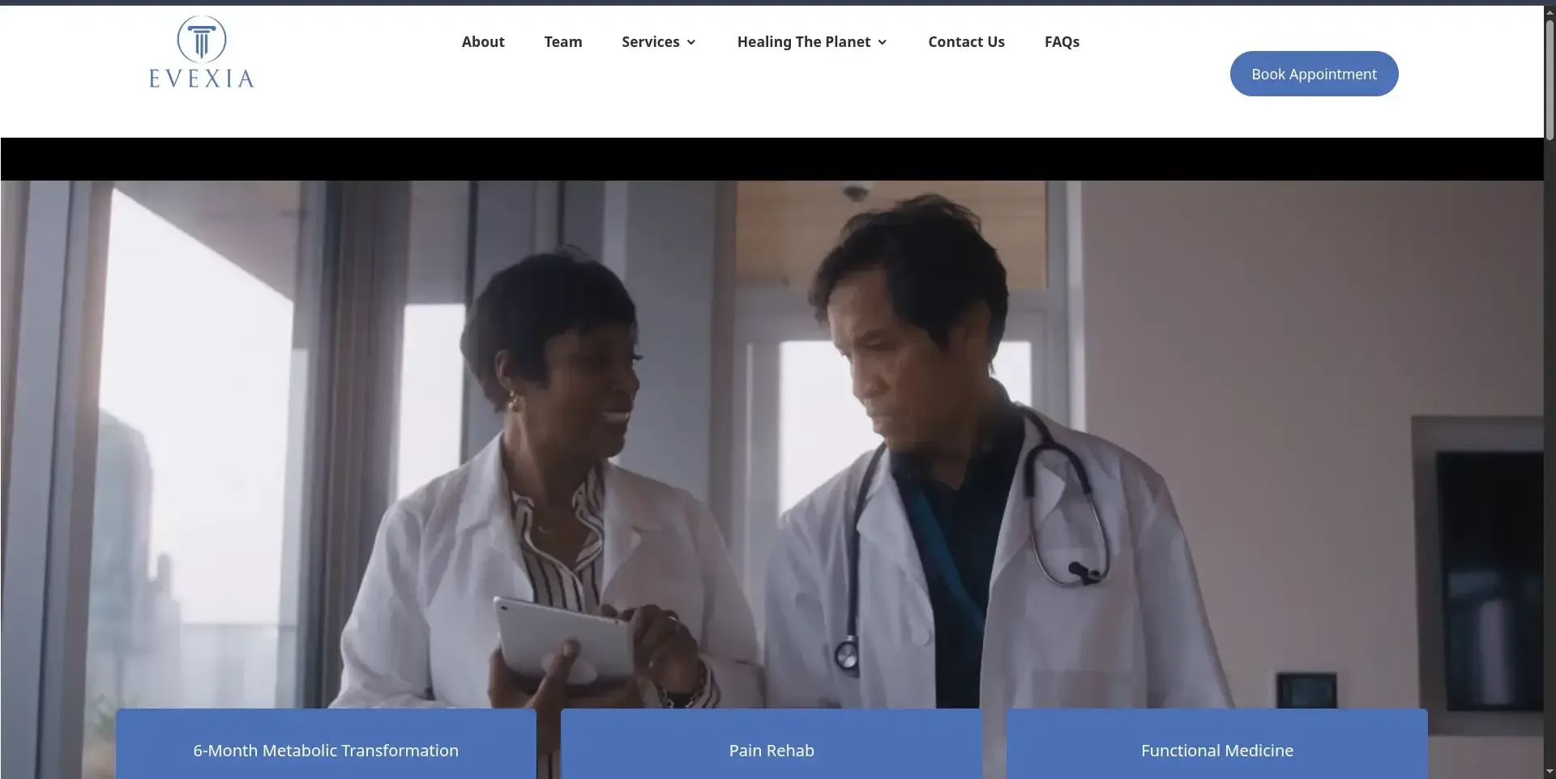
Task: Open the About page
Action: 483,42
